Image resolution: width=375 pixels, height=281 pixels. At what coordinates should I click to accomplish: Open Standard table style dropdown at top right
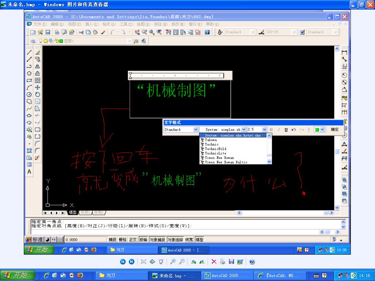coord(335,32)
